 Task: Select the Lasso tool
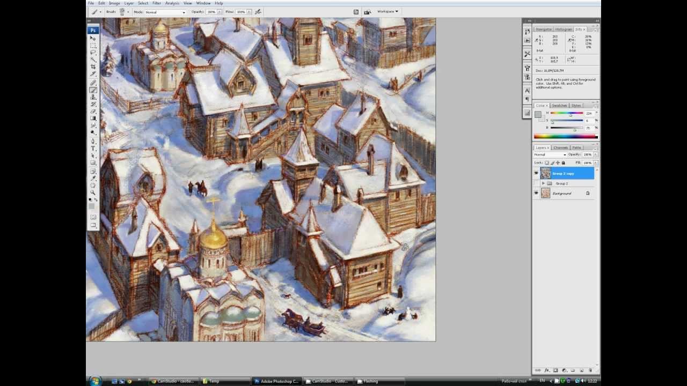coord(93,52)
